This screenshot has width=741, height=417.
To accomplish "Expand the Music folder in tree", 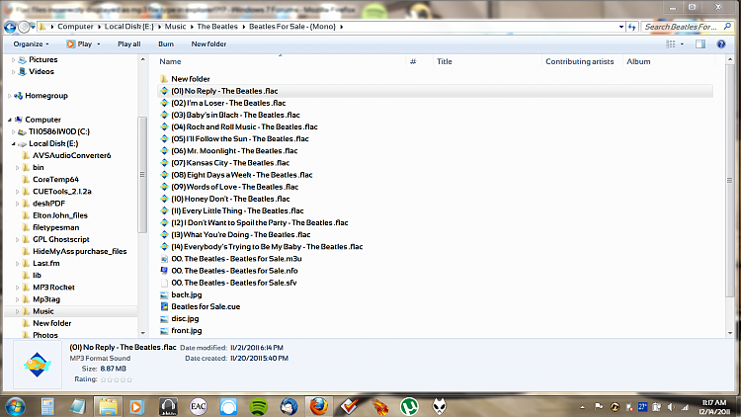I will click(18, 311).
